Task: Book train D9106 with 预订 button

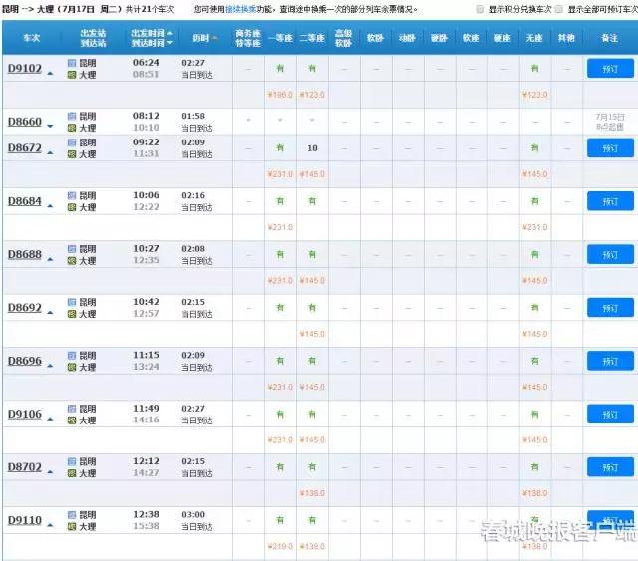Action: (x=610, y=415)
